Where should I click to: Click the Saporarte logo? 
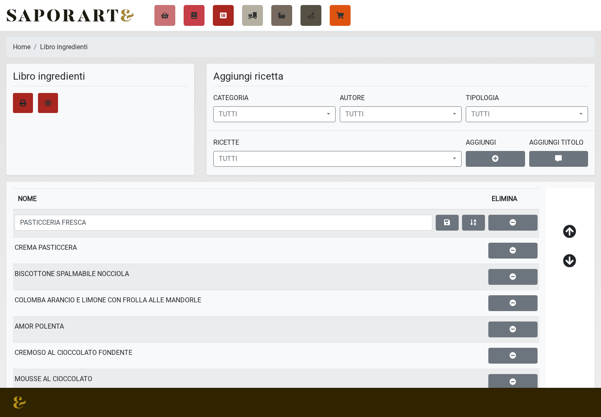coord(70,15)
